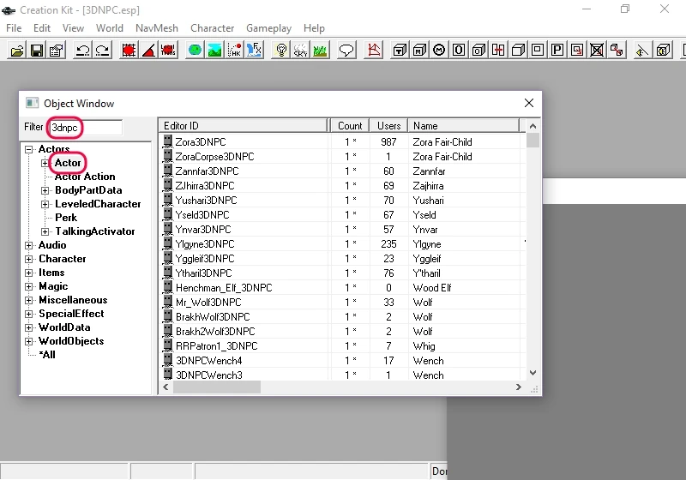Expand the Magic tree category
Viewport: 686px width, 480px height.
[x=29, y=286]
